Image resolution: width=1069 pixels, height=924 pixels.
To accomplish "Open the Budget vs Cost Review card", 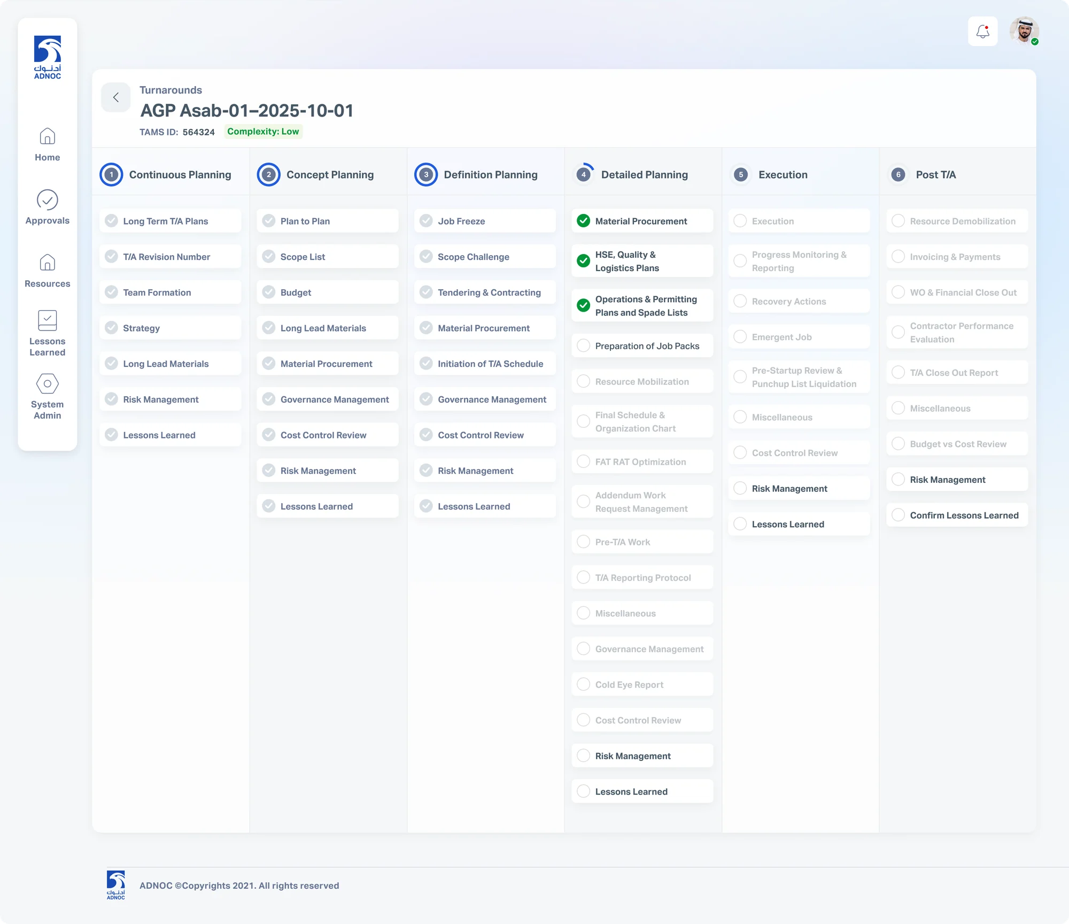I will coord(957,444).
